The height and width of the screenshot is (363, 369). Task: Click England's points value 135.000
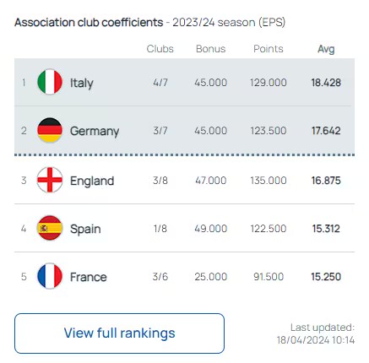coord(269,181)
